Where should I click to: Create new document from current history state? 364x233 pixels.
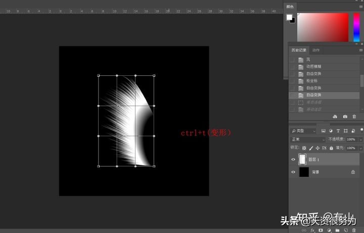pyautogui.click(x=335, y=116)
